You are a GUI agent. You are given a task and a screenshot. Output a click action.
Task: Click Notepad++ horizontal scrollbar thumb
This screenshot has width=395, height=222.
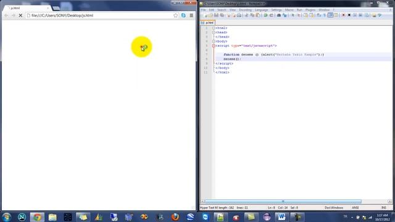coord(283,202)
